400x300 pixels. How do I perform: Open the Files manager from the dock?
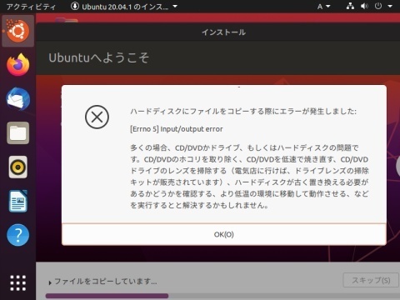click(17, 133)
